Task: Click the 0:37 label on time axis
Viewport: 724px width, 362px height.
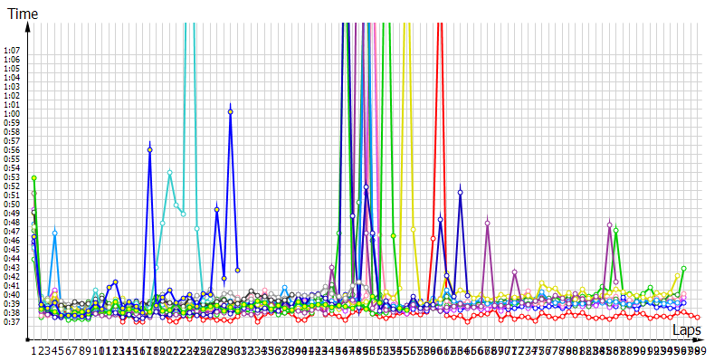Action: point(14,321)
